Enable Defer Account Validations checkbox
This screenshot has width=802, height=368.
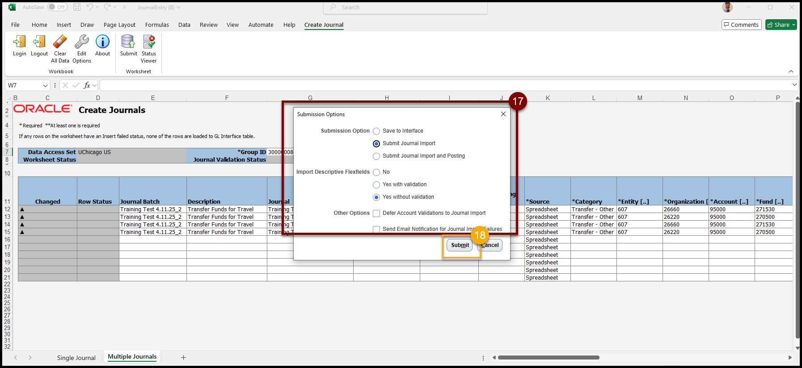376,213
